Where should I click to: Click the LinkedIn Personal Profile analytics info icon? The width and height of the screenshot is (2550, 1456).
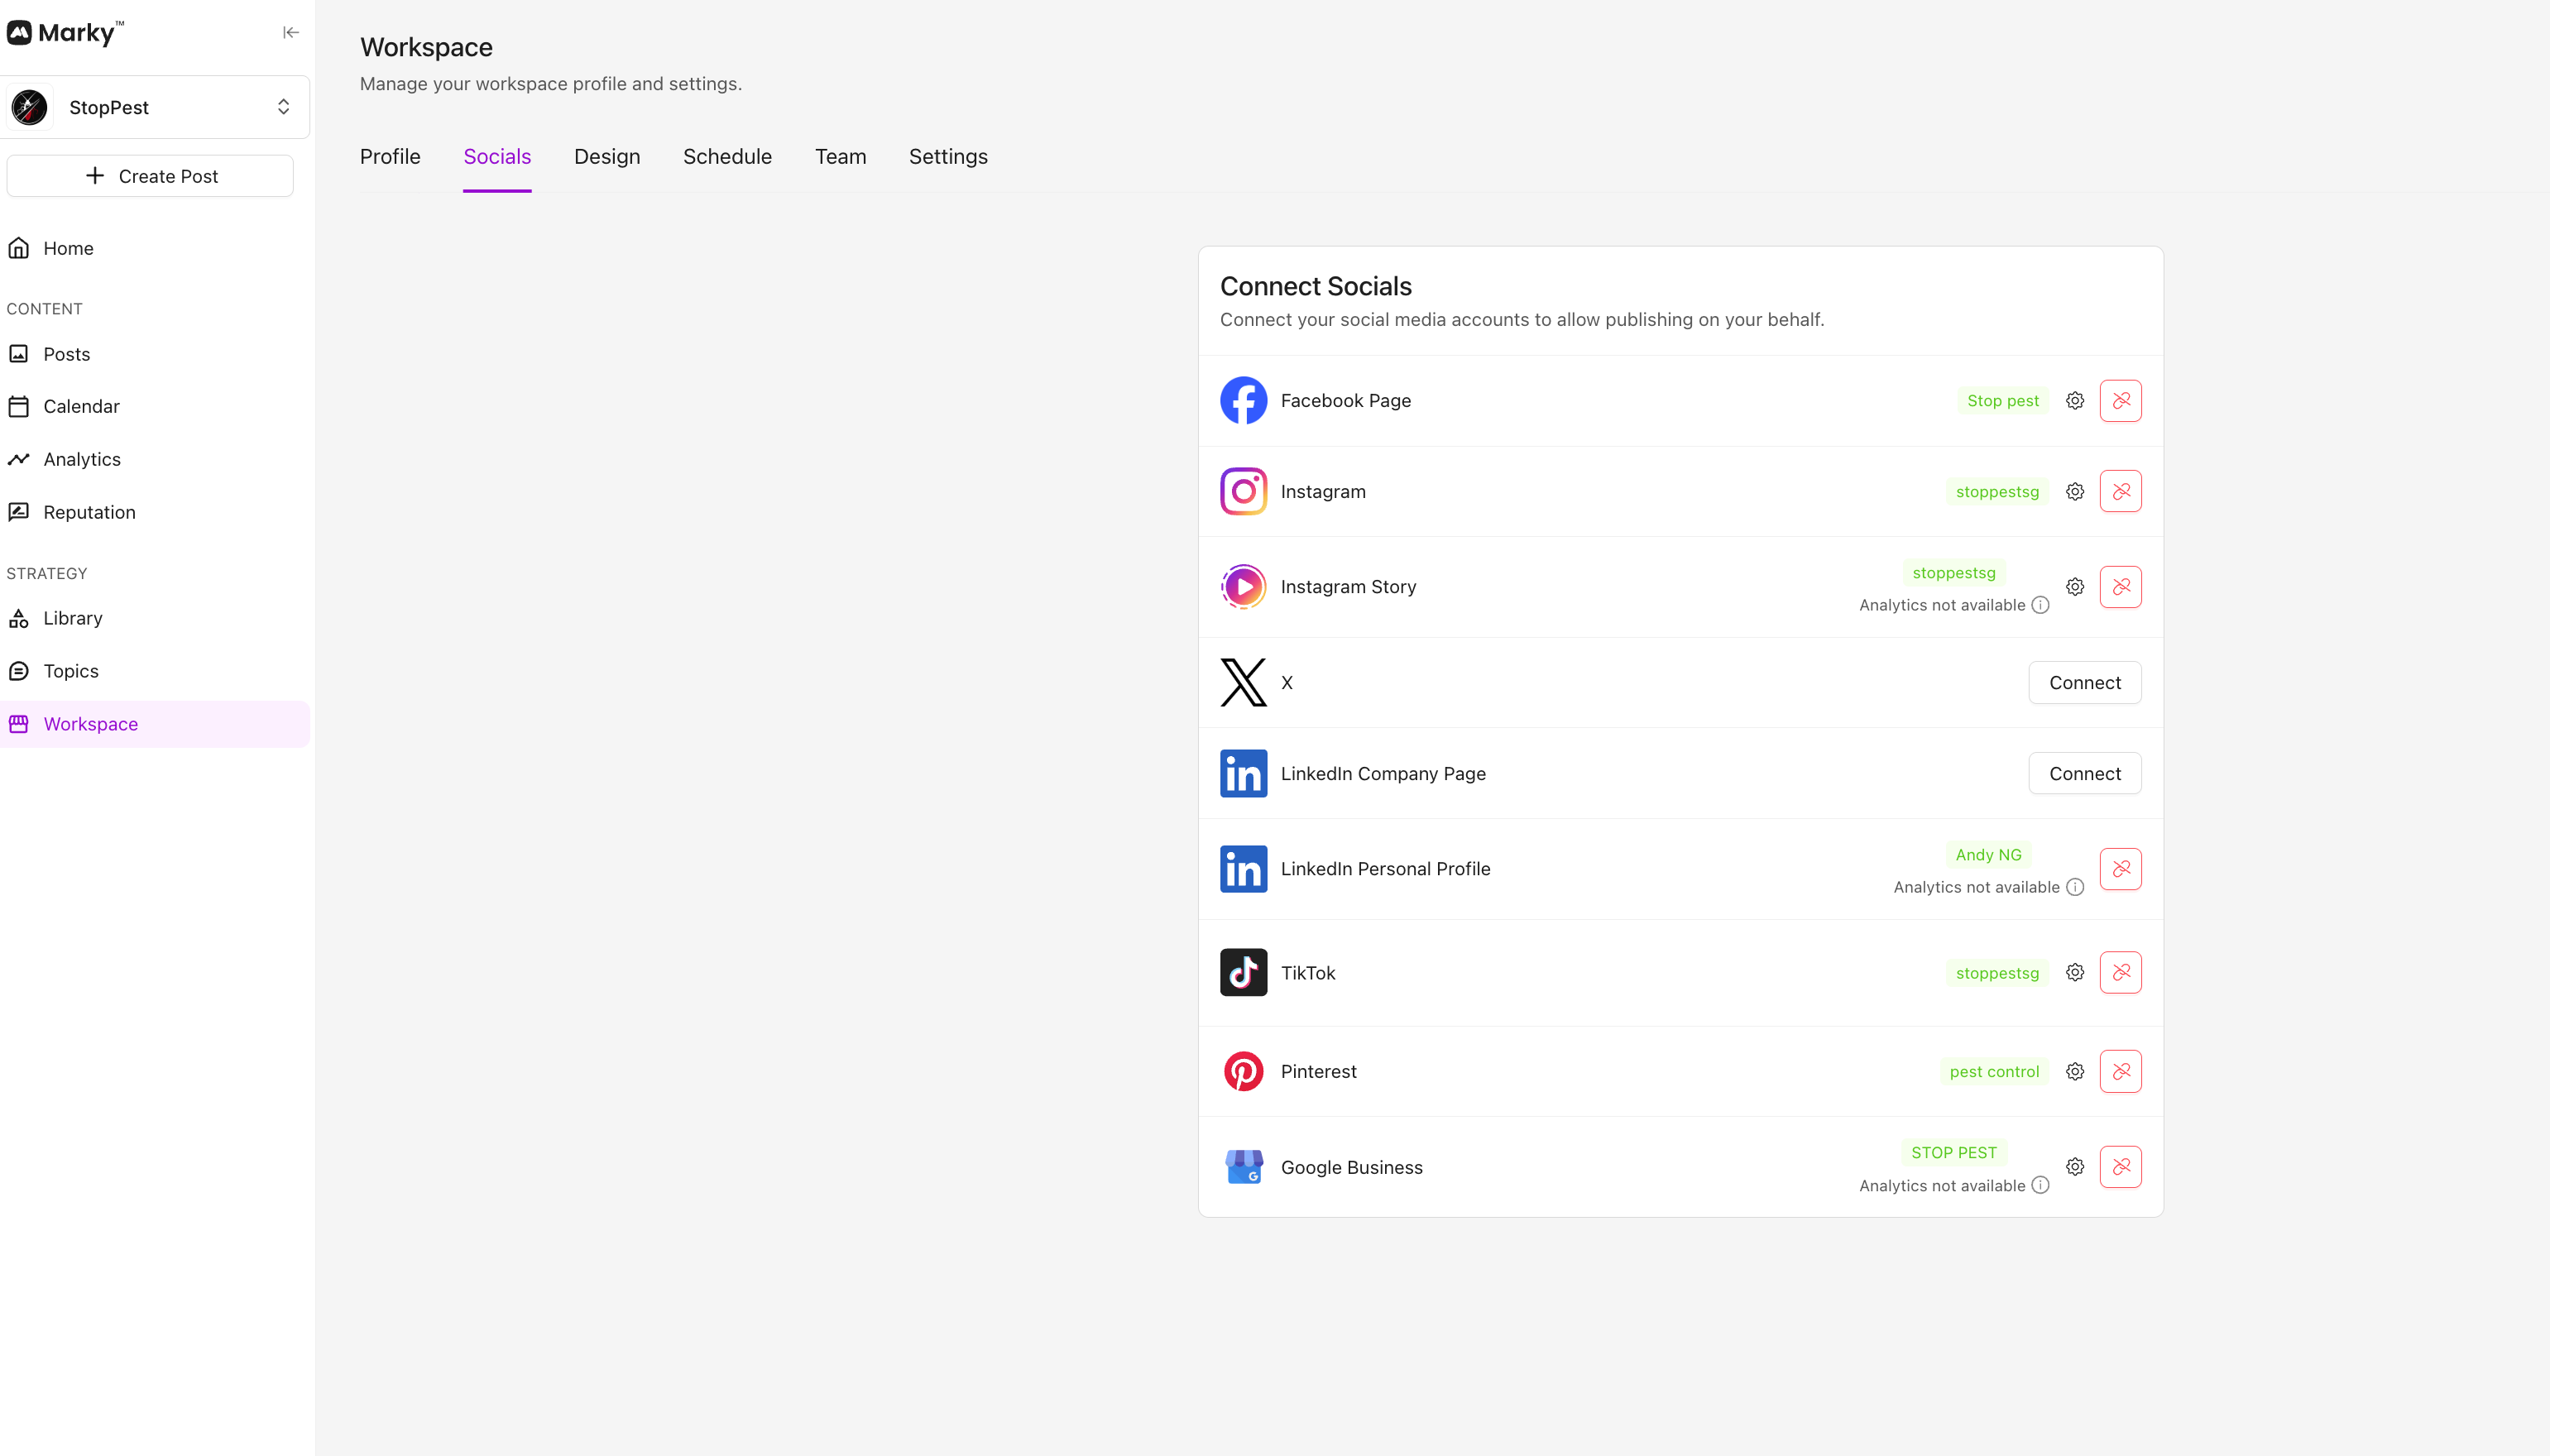point(2075,887)
